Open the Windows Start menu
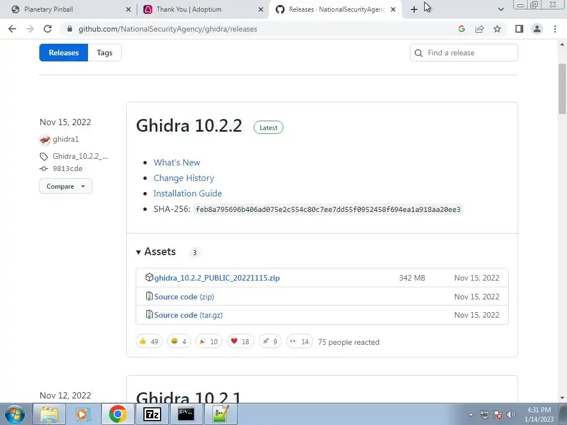The width and height of the screenshot is (567, 425). (15, 414)
